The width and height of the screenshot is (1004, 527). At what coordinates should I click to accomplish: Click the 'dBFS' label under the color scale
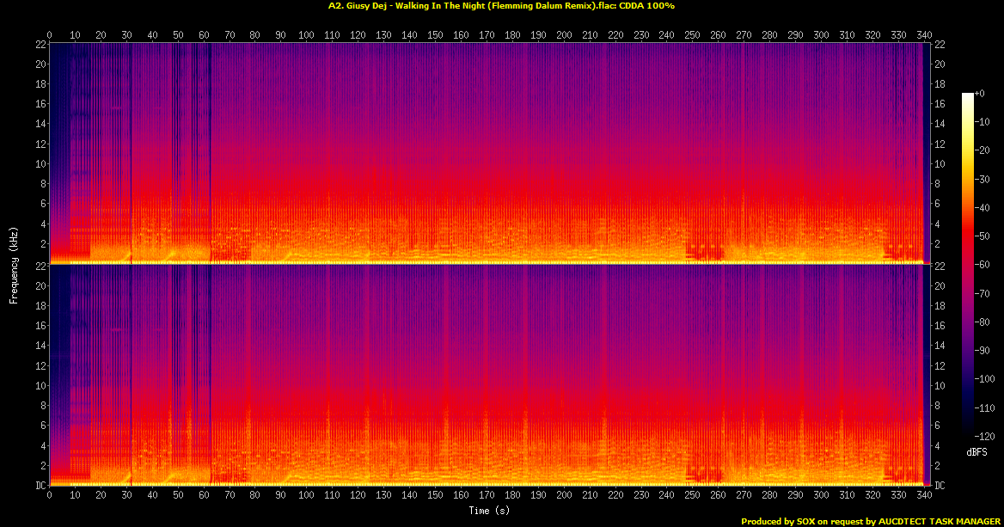click(x=977, y=452)
